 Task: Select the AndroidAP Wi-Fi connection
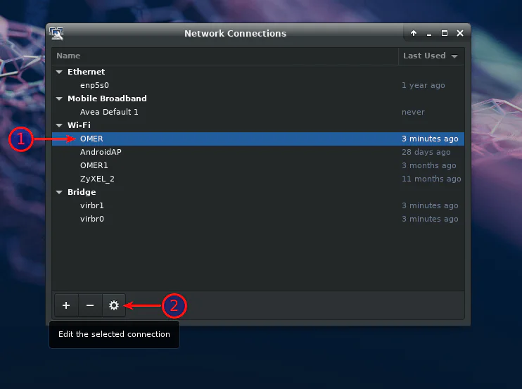click(x=102, y=152)
